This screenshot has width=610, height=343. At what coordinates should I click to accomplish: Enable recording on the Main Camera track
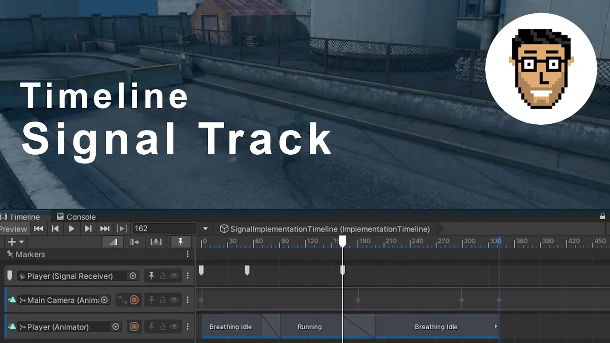click(134, 300)
